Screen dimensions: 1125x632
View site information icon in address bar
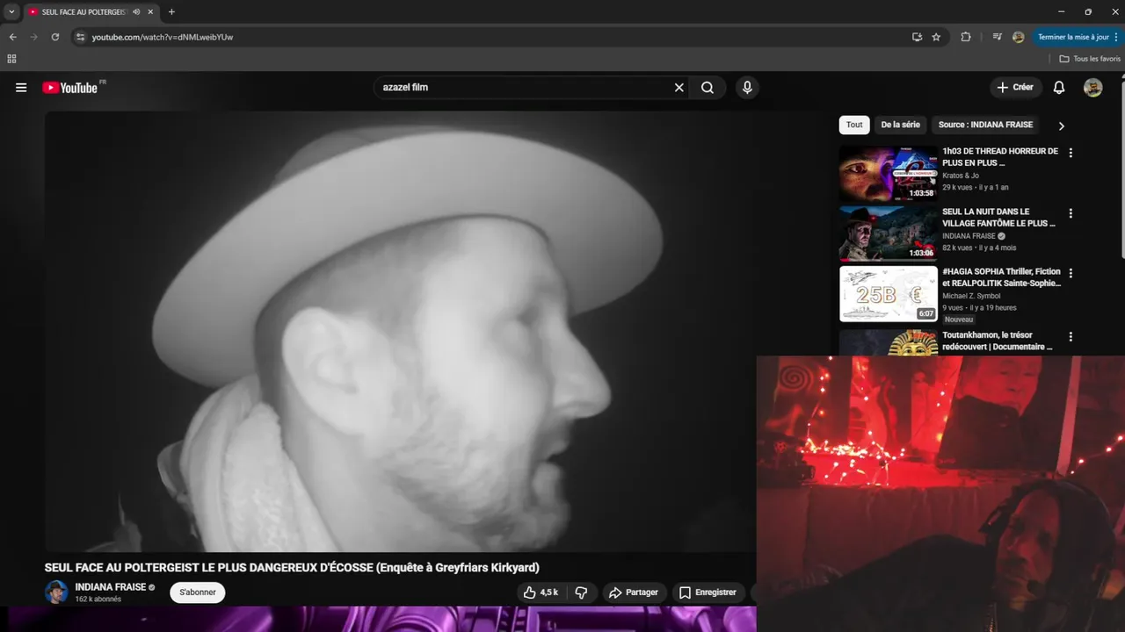(80, 37)
